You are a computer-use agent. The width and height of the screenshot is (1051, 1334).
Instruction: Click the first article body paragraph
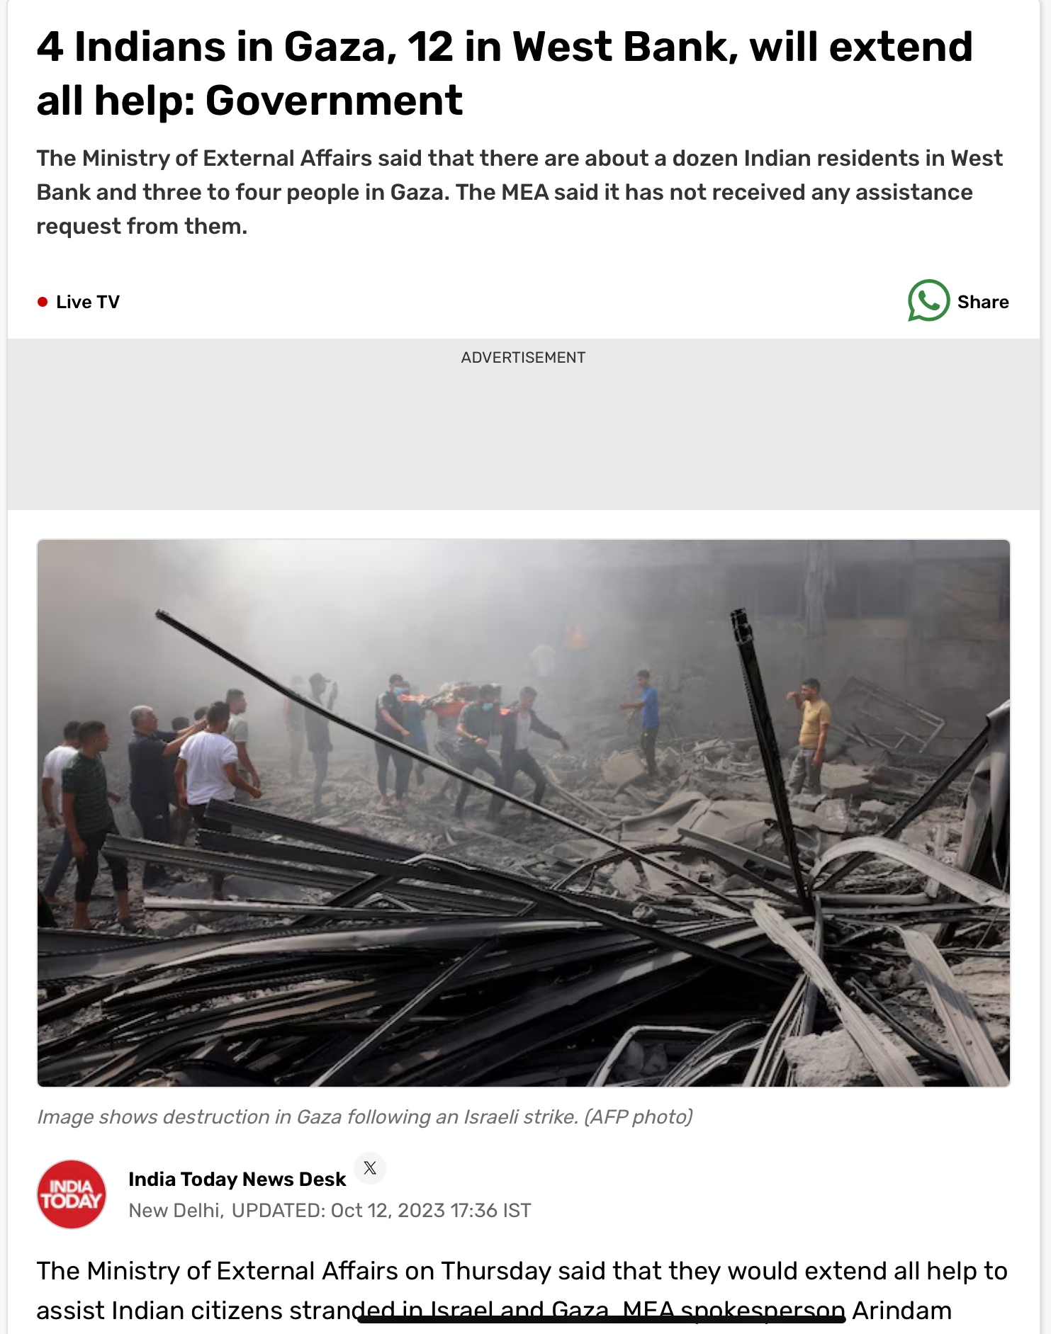522,1291
